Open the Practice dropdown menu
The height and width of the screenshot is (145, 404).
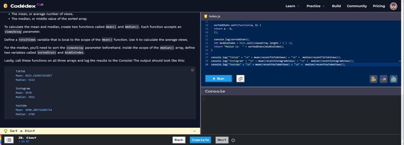tap(315, 6)
